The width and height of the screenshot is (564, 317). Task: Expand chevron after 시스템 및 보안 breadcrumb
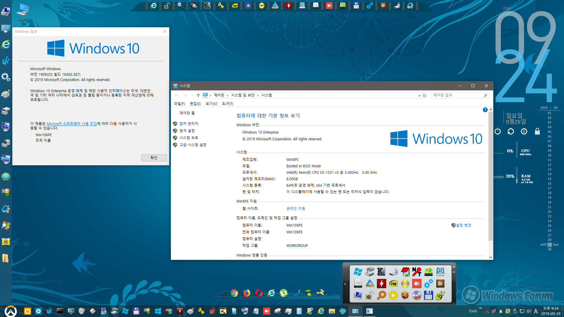click(258, 95)
